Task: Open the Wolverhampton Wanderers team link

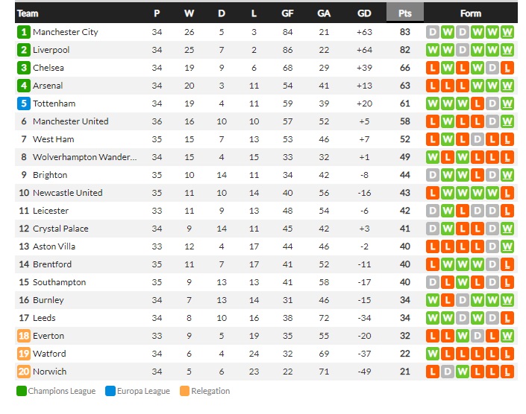Action: (x=84, y=157)
